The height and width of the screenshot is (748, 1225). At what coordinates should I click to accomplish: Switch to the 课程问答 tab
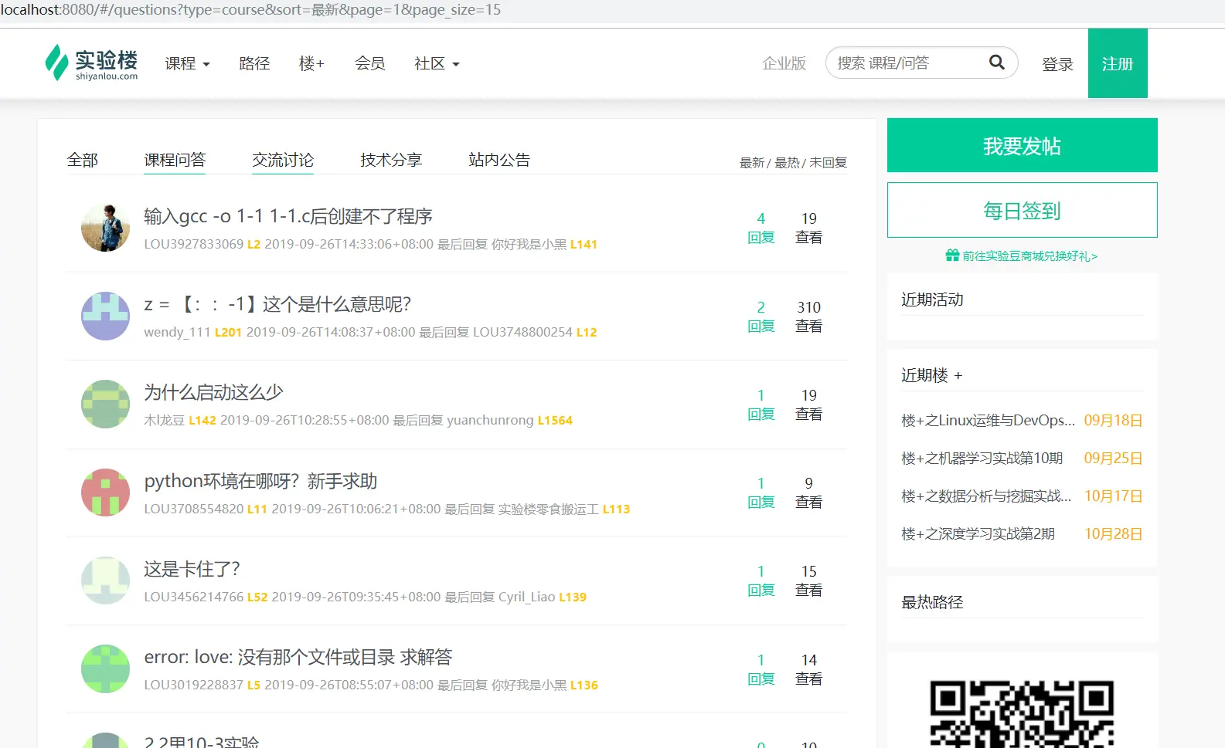(x=175, y=160)
